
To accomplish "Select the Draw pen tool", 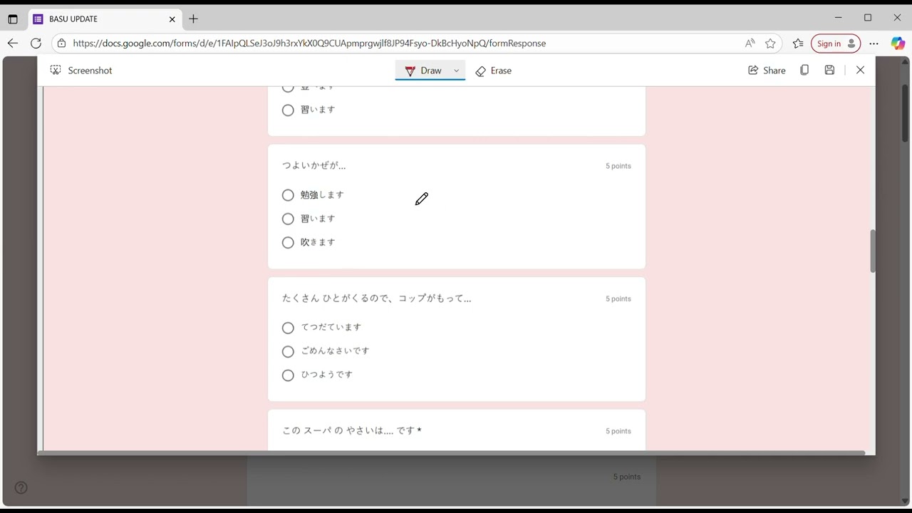I will click(423, 71).
